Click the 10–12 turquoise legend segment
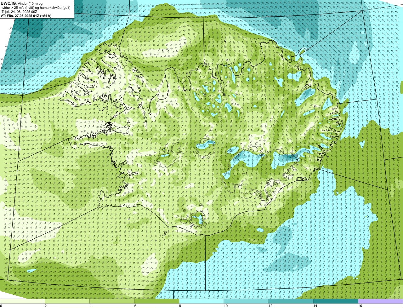 [246, 301]
